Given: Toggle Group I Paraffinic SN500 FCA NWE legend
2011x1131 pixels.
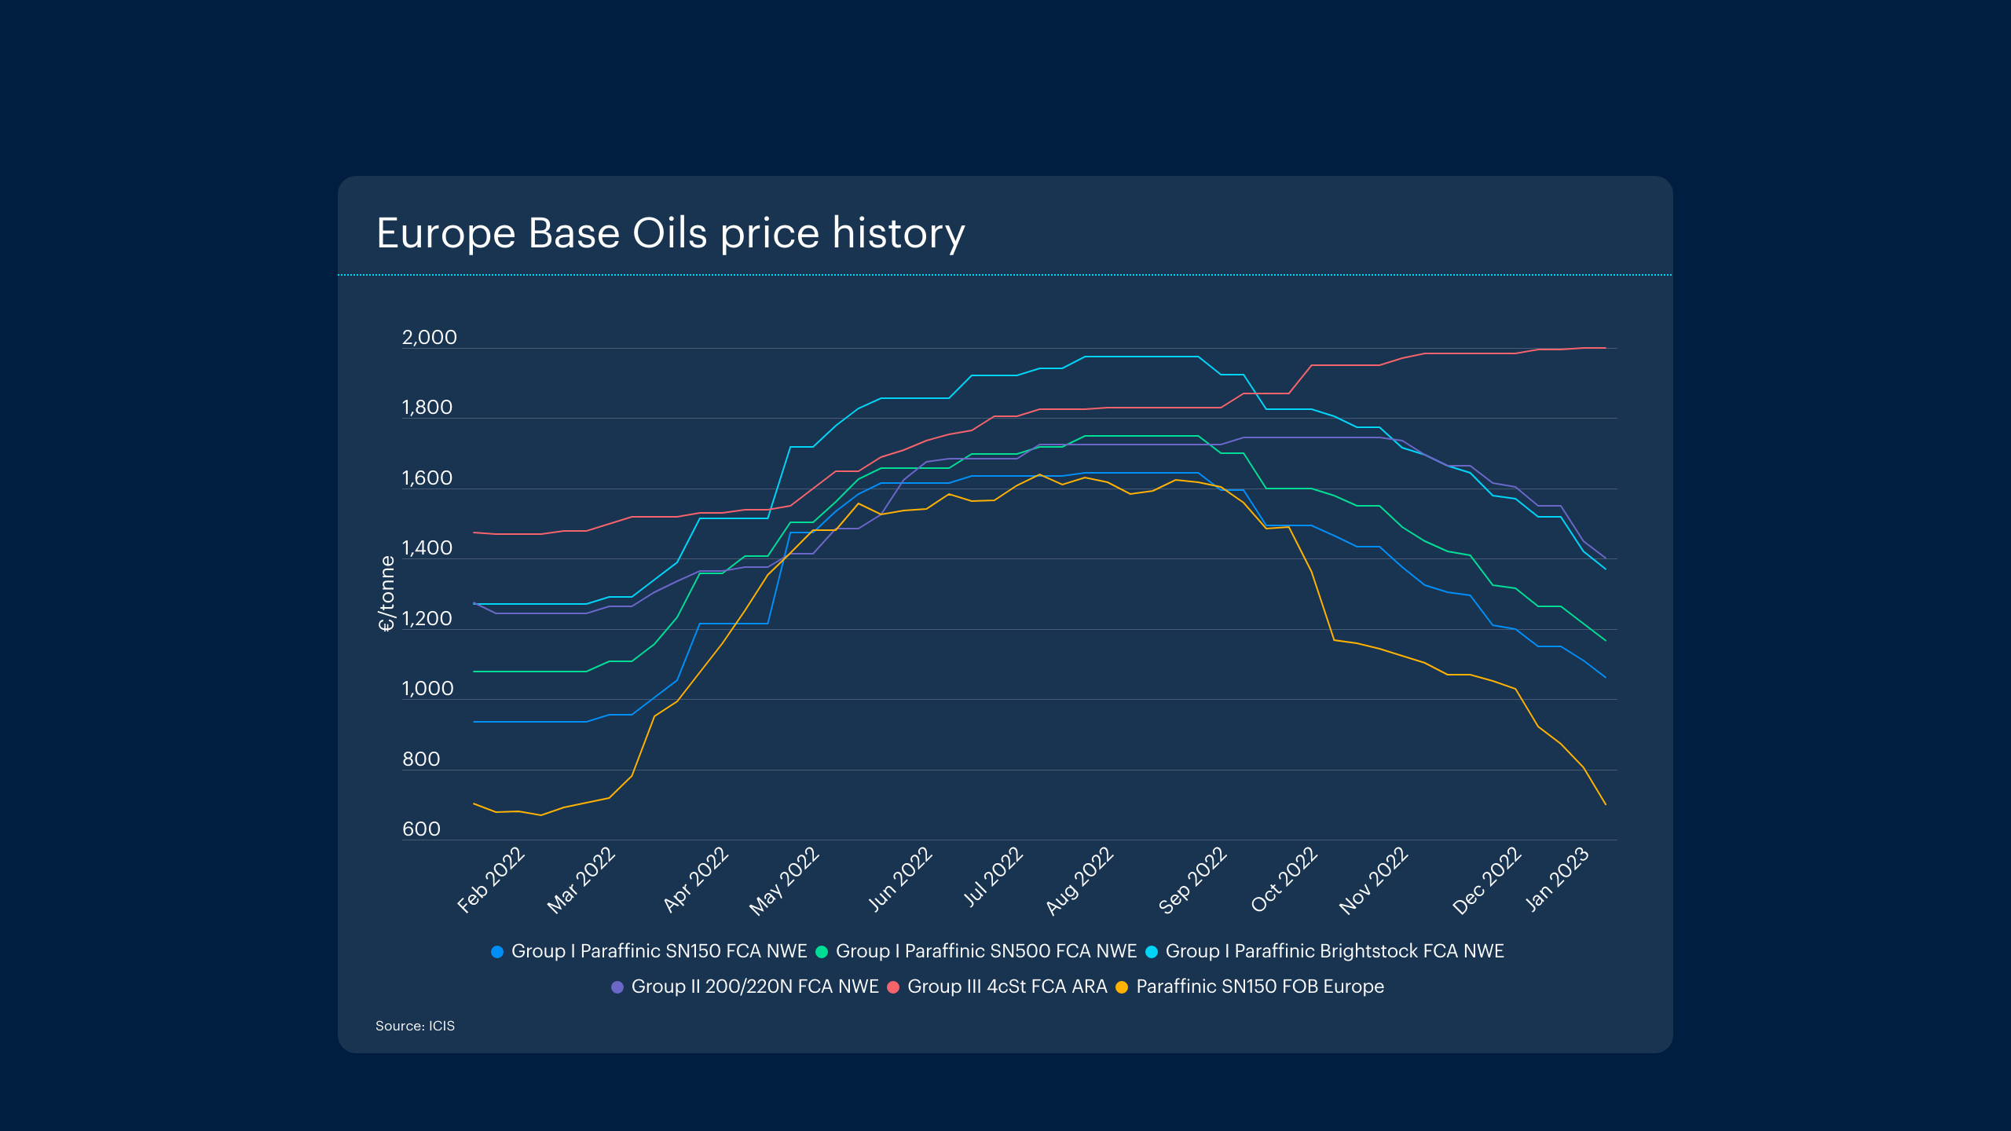Looking at the screenshot, I should (986, 951).
